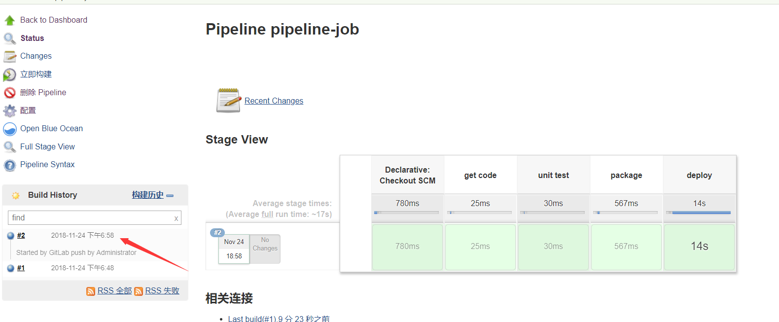Click the 780ms Checkout SCM stage cell
The height and width of the screenshot is (322, 779).
pos(407,247)
